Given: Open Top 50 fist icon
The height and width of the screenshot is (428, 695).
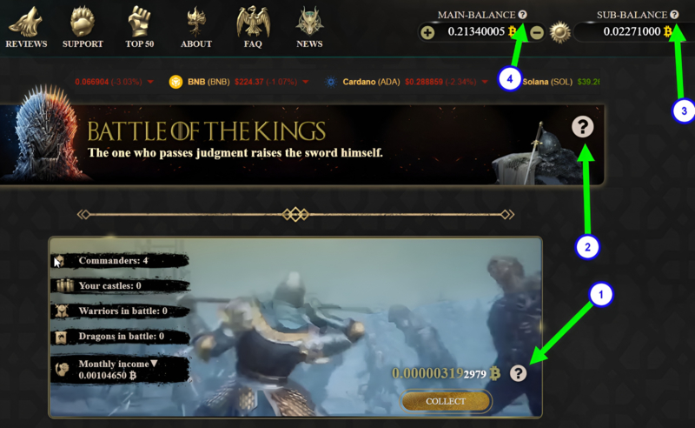Looking at the screenshot, I should (140, 23).
